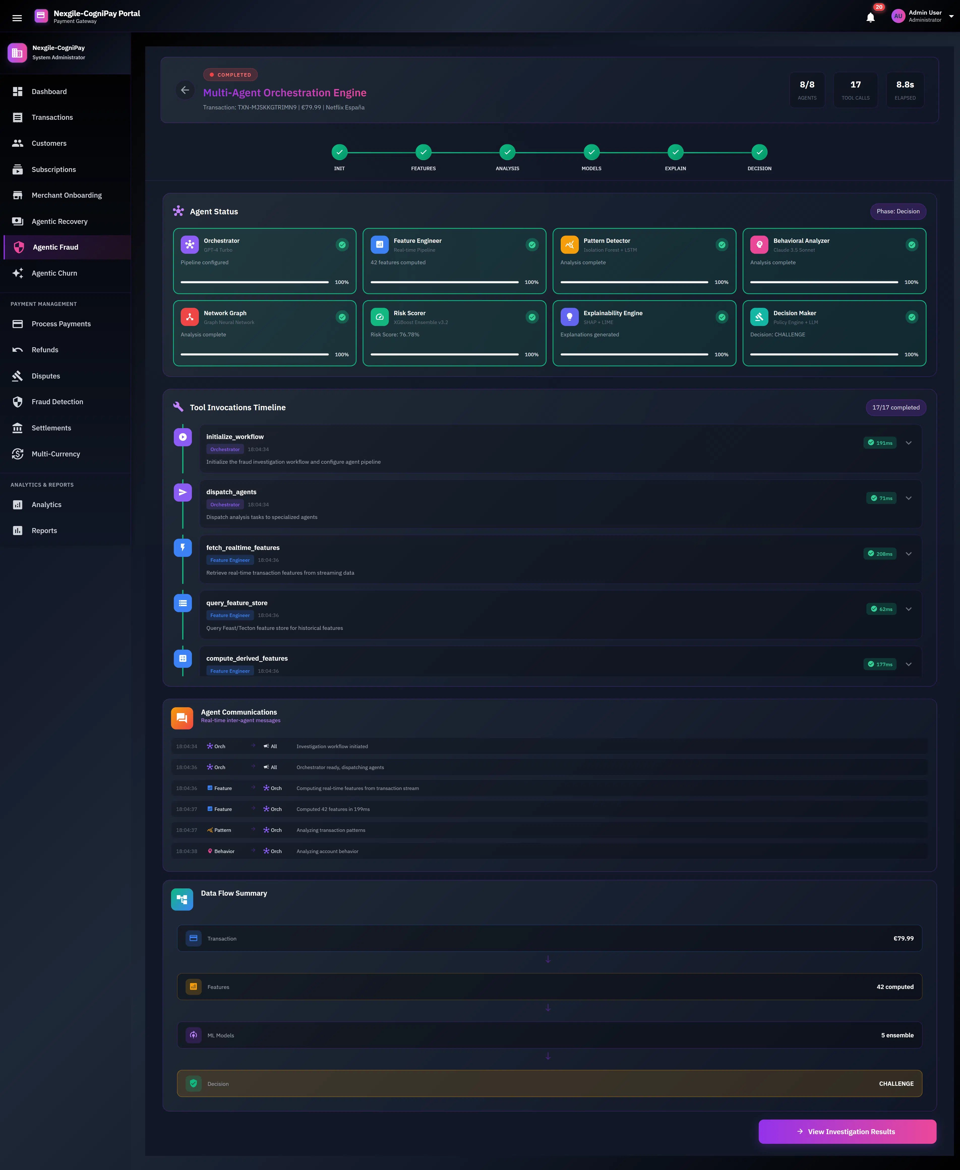Viewport: 960px width, 1170px height.
Task: Open the Analytics section
Action: (x=46, y=504)
